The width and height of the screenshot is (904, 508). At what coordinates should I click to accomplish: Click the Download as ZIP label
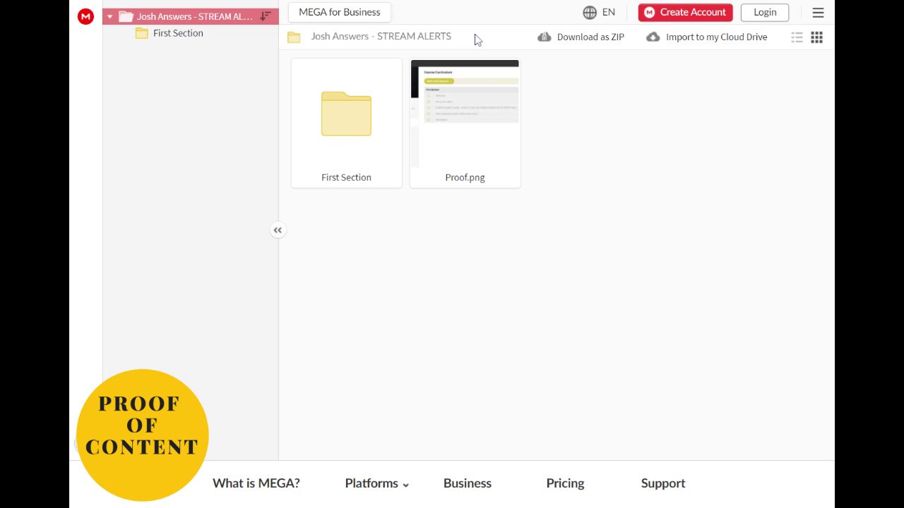coord(590,37)
